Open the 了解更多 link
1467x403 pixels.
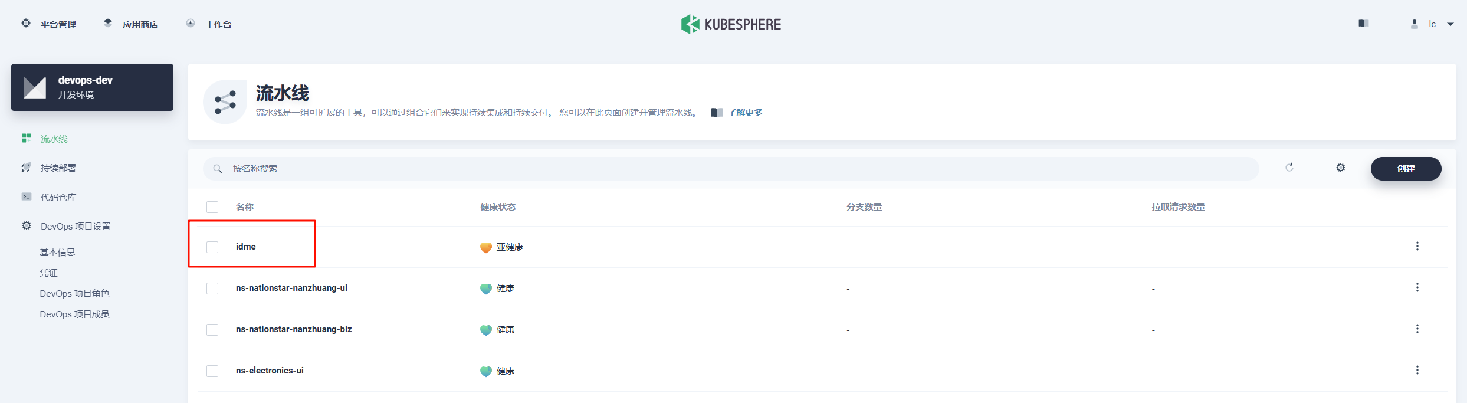(744, 113)
